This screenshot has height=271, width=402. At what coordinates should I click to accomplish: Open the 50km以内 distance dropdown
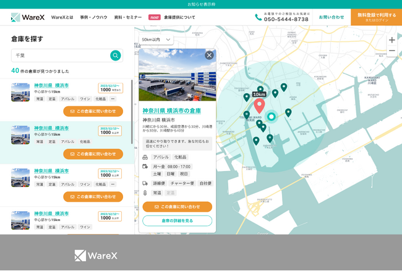155,40
